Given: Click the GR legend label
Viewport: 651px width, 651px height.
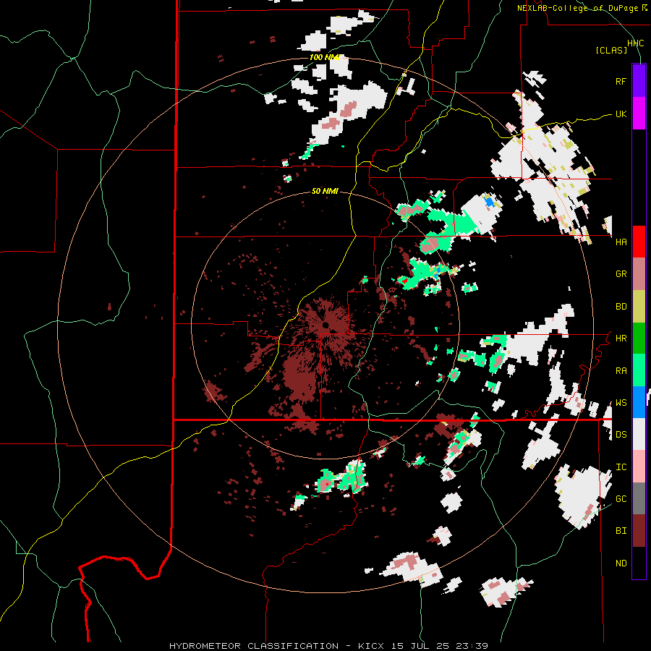Looking at the screenshot, I should point(621,274).
